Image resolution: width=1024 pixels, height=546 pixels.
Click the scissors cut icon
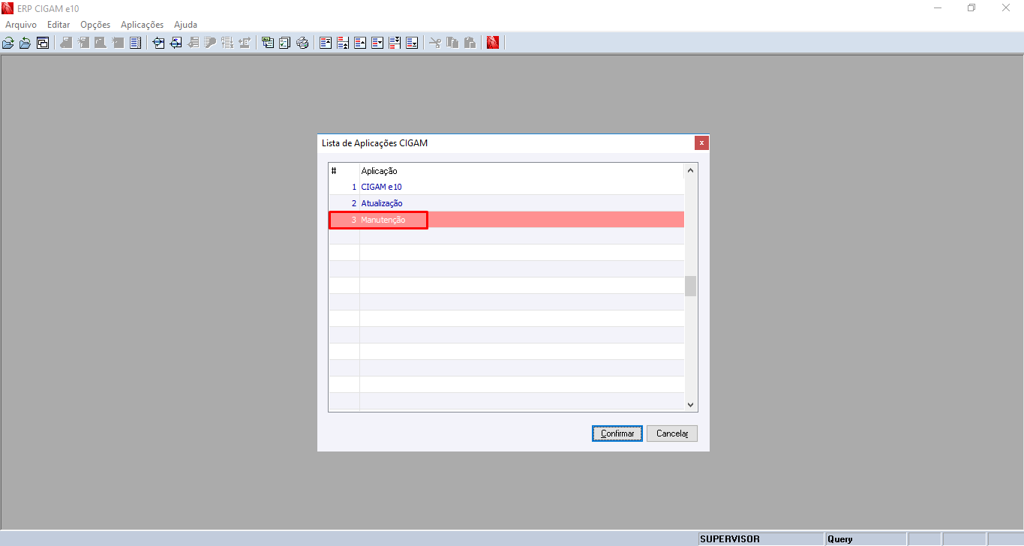[x=435, y=43]
